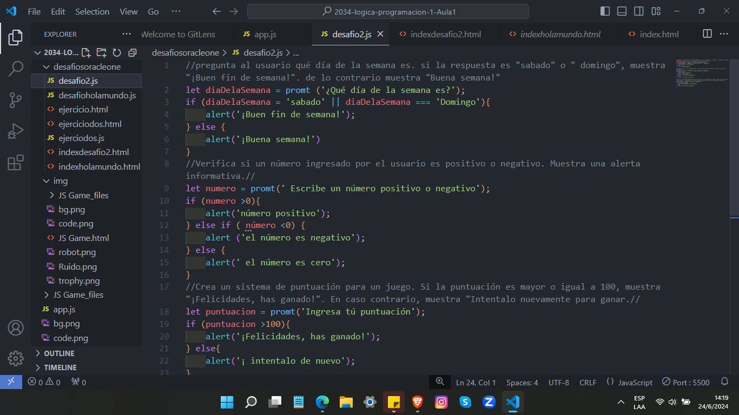Open the Edit menu

coord(58,11)
